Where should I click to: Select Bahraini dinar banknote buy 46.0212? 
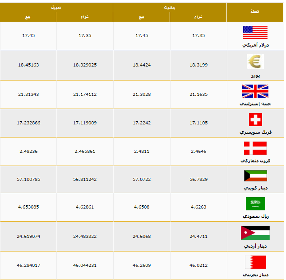[x=198, y=266]
